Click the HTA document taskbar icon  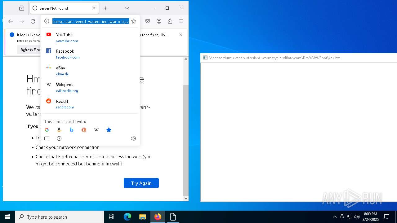coord(173,217)
